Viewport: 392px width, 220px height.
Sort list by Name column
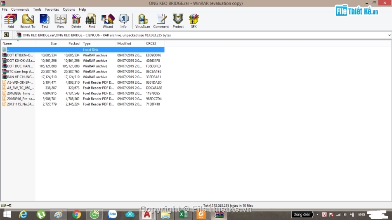[18, 43]
